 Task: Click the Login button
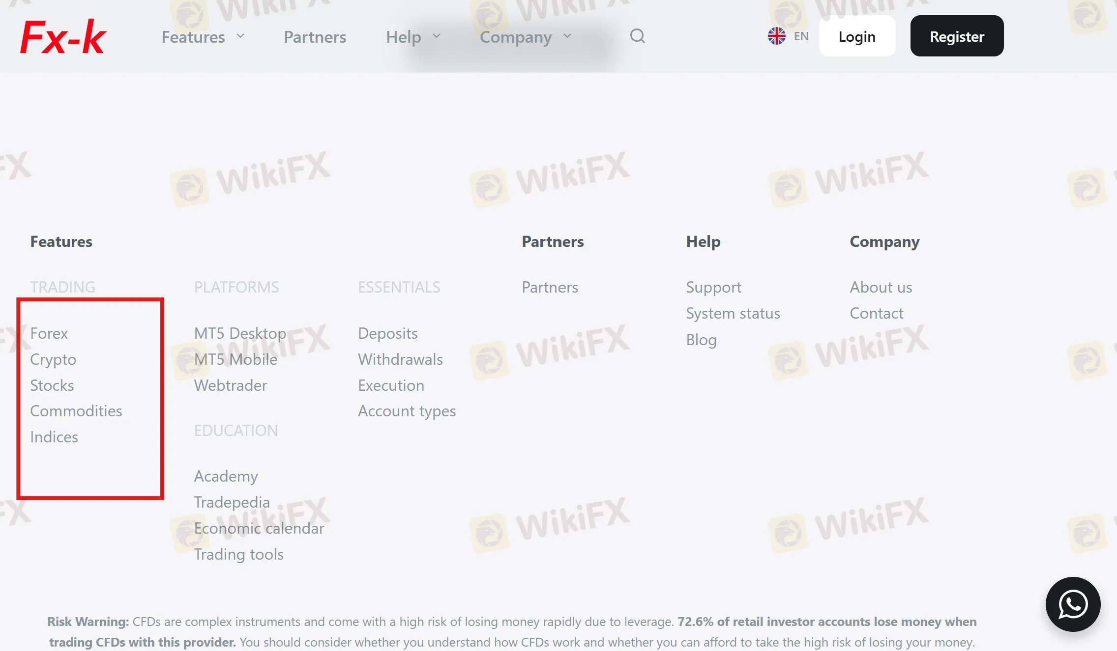(x=857, y=36)
